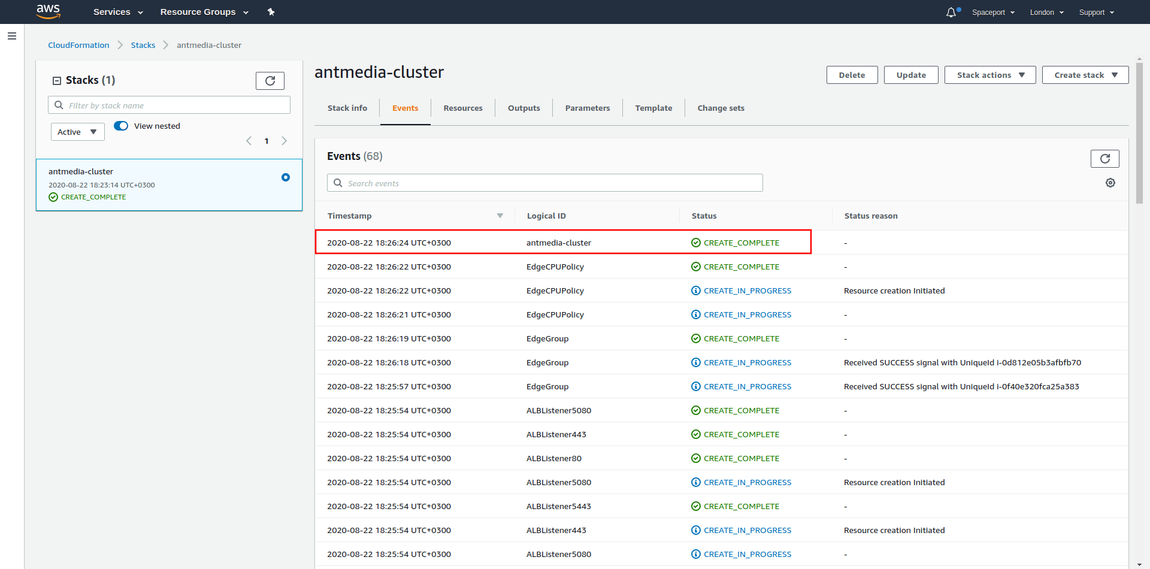The image size is (1150, 569).
Task: Click the AWS logo home icon
Action: coord(49,11)
